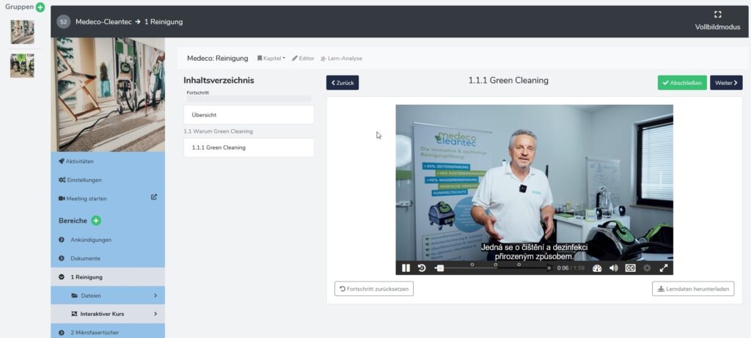This screenshot has width=751, height=338.
Task: Click the green Abschließen button
Action: [x=682, y=83]
